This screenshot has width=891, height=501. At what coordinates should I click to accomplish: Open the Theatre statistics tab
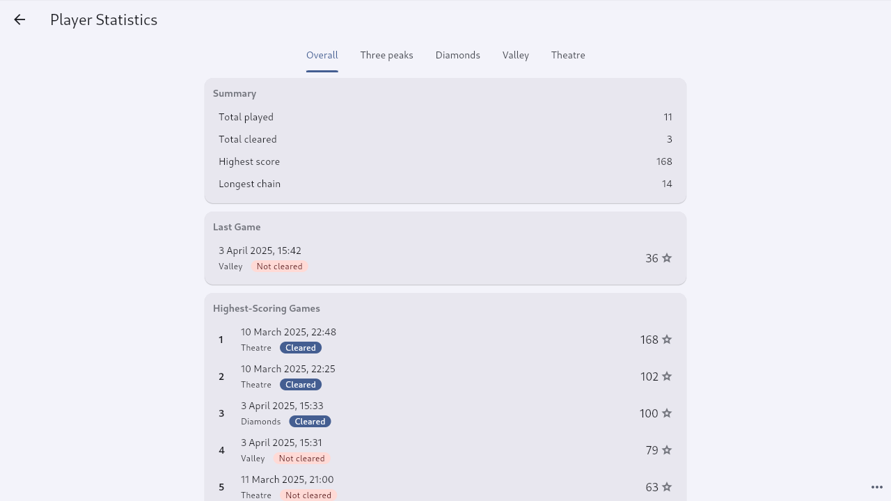coord(568,55)
